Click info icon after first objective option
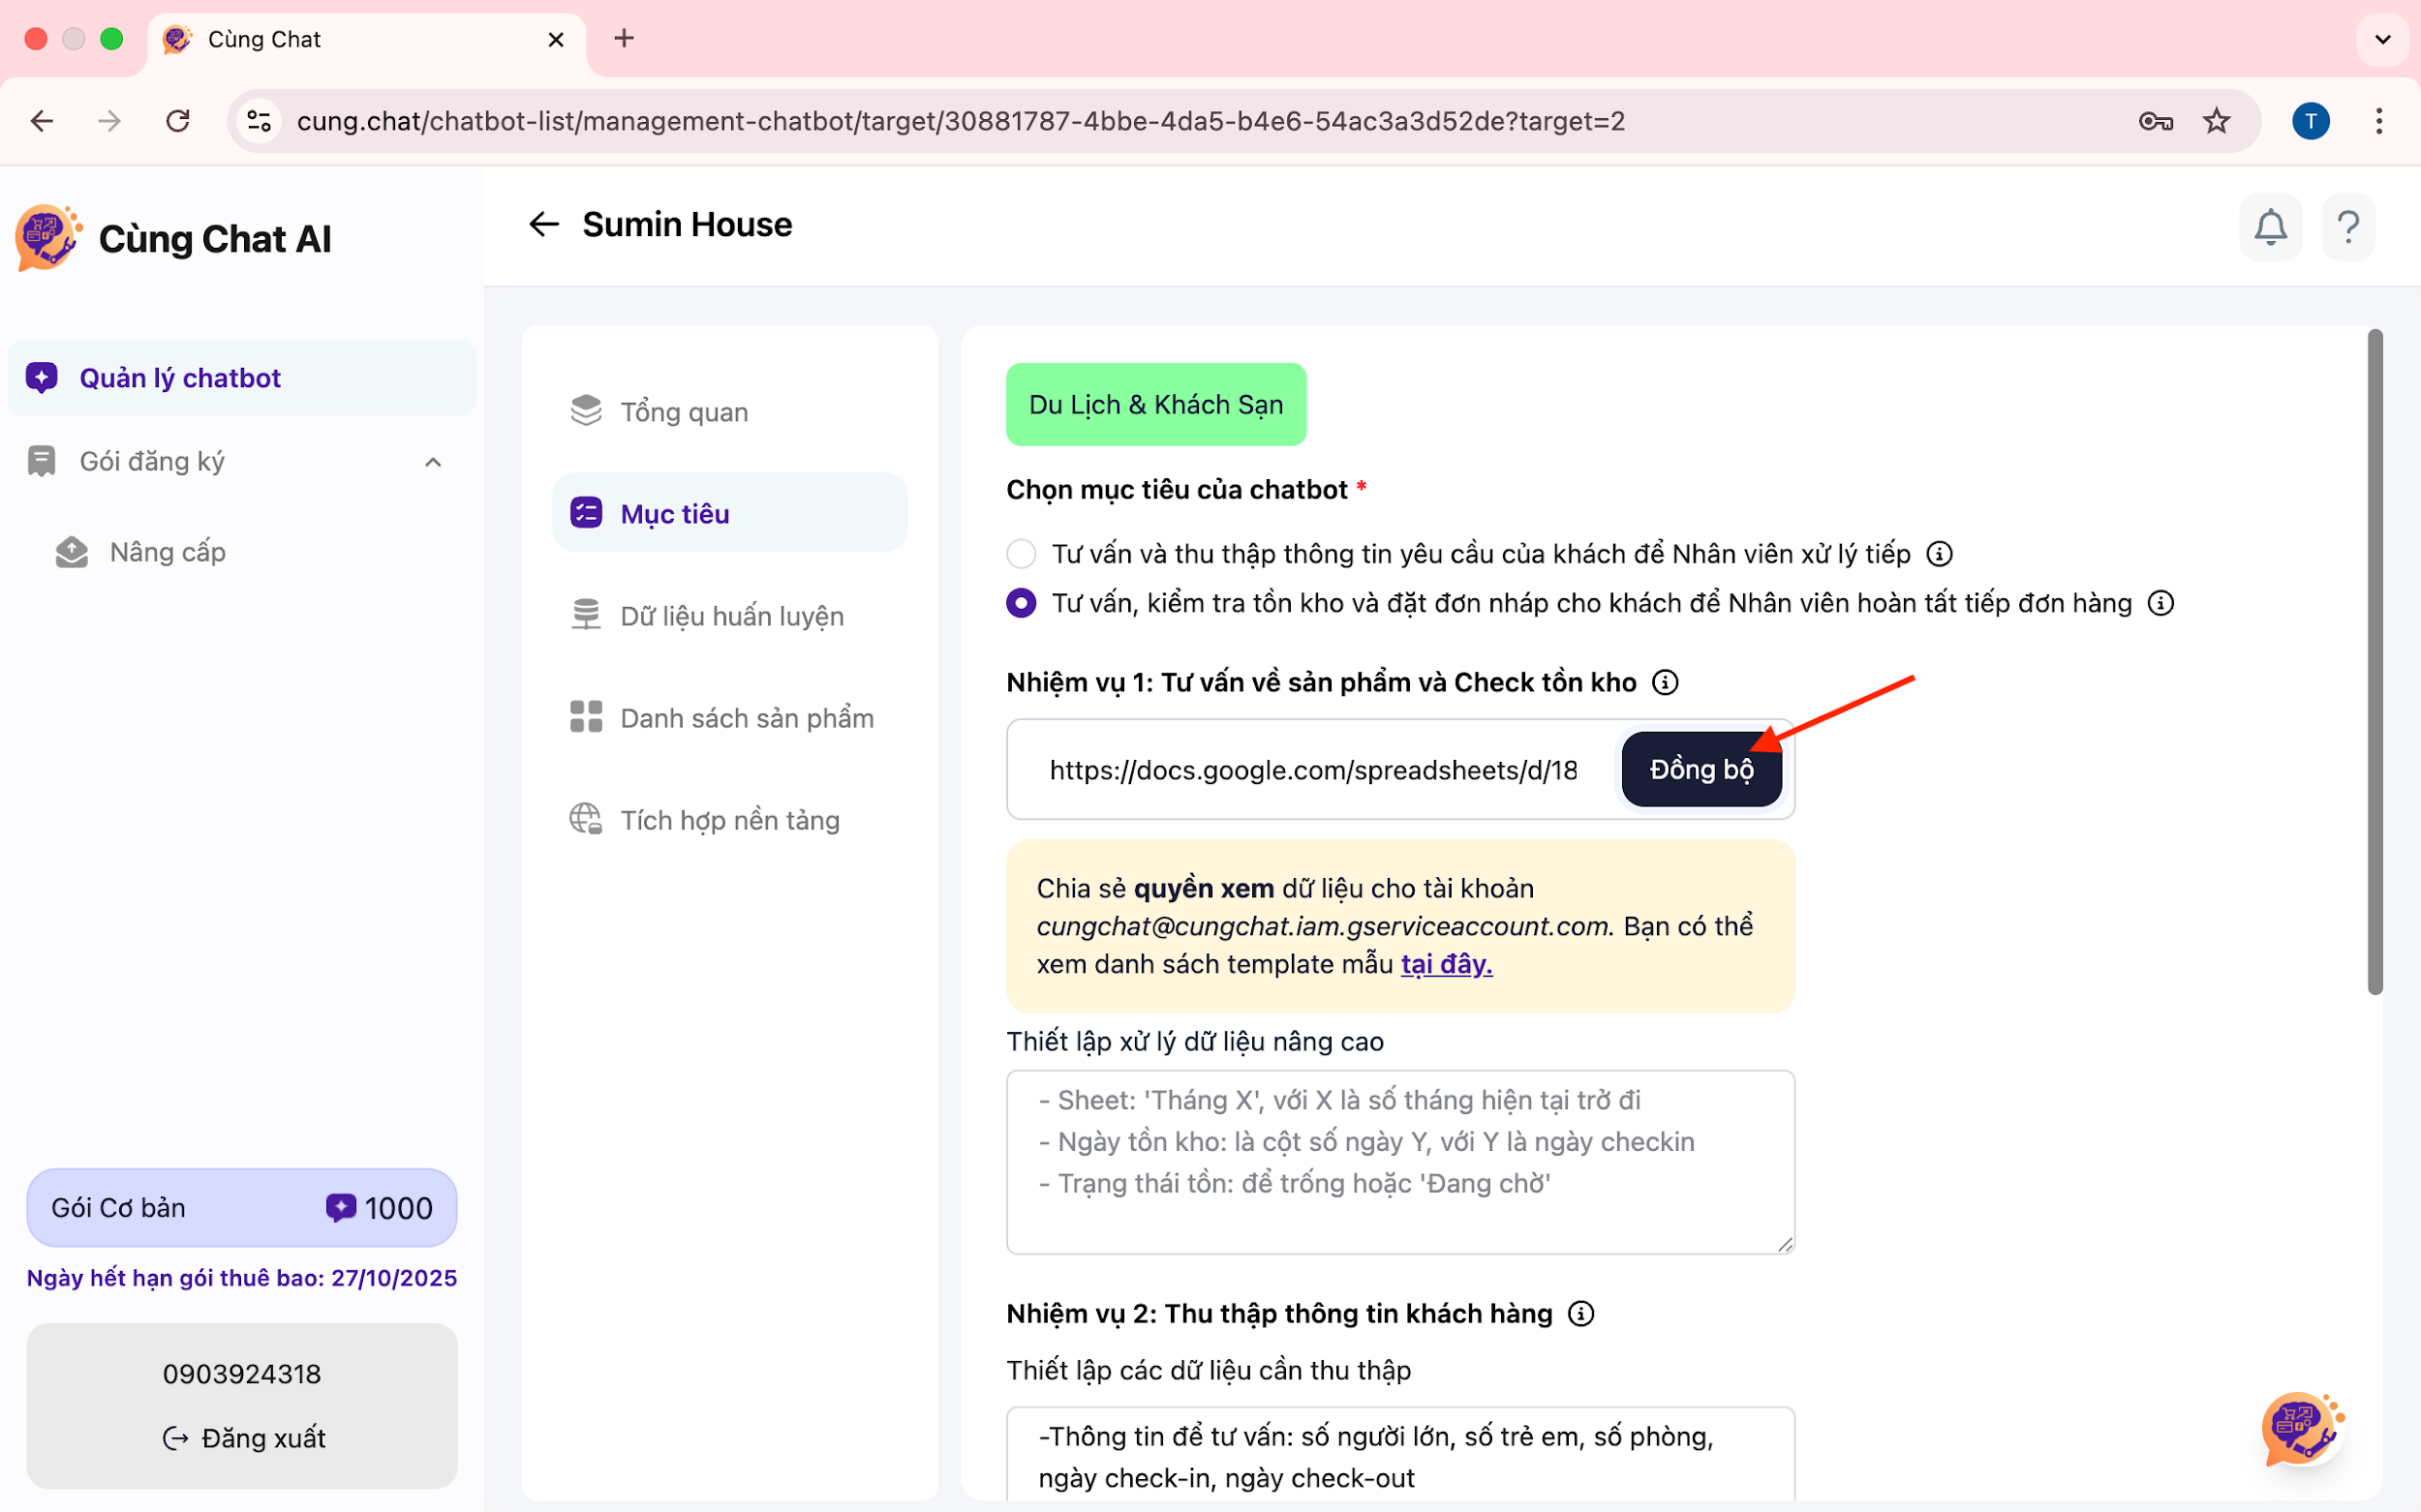Screen dimensions: 2421x1512 [1940, 553]
